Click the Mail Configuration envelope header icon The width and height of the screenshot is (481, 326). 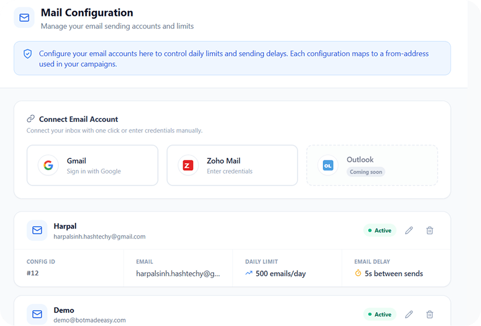click(x=24, y=18)
